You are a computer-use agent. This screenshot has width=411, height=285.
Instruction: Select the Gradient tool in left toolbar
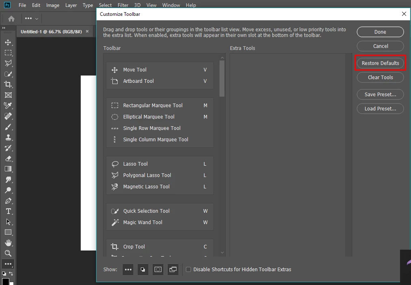coord(8,169)
